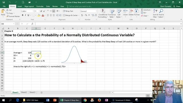The width and height of the screenshot is (183, 103).
Task: Open the Fill Color dropdown arrow
Action: [x=41, y=15]
